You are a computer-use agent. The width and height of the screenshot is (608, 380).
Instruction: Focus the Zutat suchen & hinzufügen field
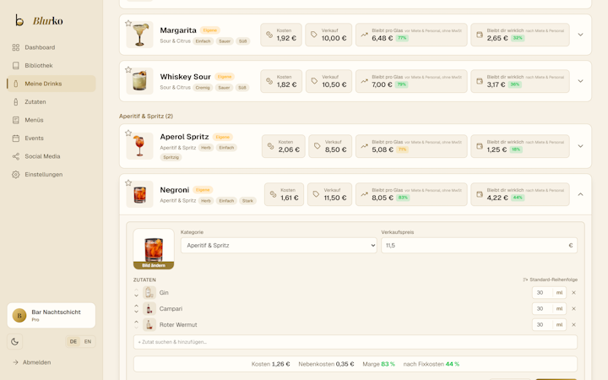356,342
